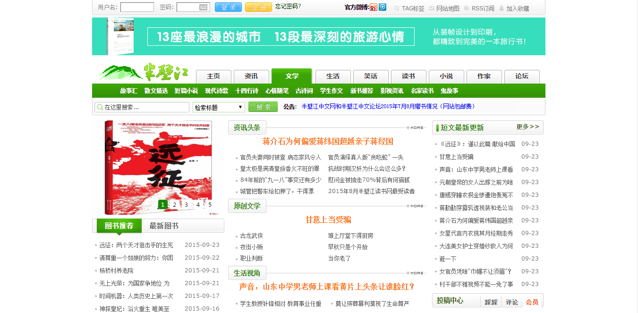The image size is (638, 313).
Task: Open 故事汇 in green submenu
Action: [128, 91]
